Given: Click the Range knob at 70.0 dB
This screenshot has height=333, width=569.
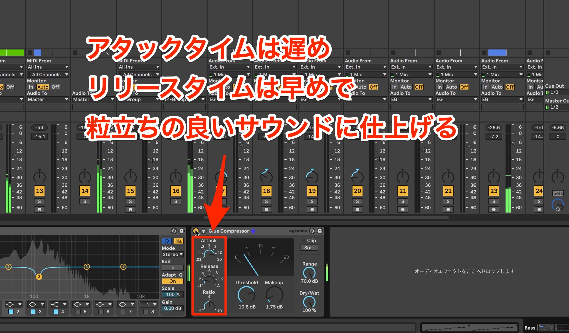Looking at the screenshot, I should point(309,273).
